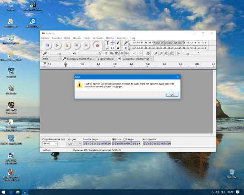This screenshot has width=244, height=195.
Task: Open File Explorer from taskbar
Action: [18, 192]
